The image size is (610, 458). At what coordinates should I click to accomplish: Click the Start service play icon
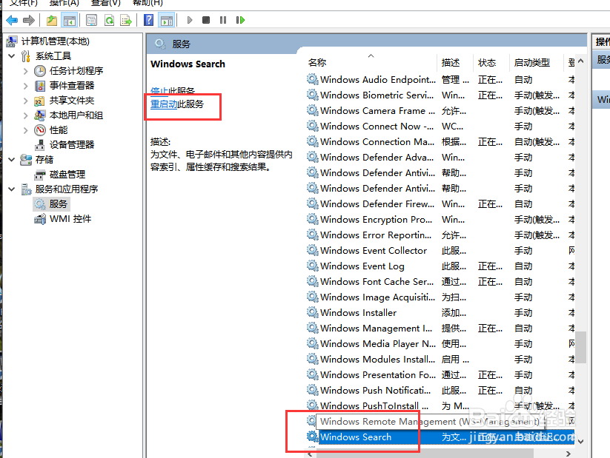[190, 20]
